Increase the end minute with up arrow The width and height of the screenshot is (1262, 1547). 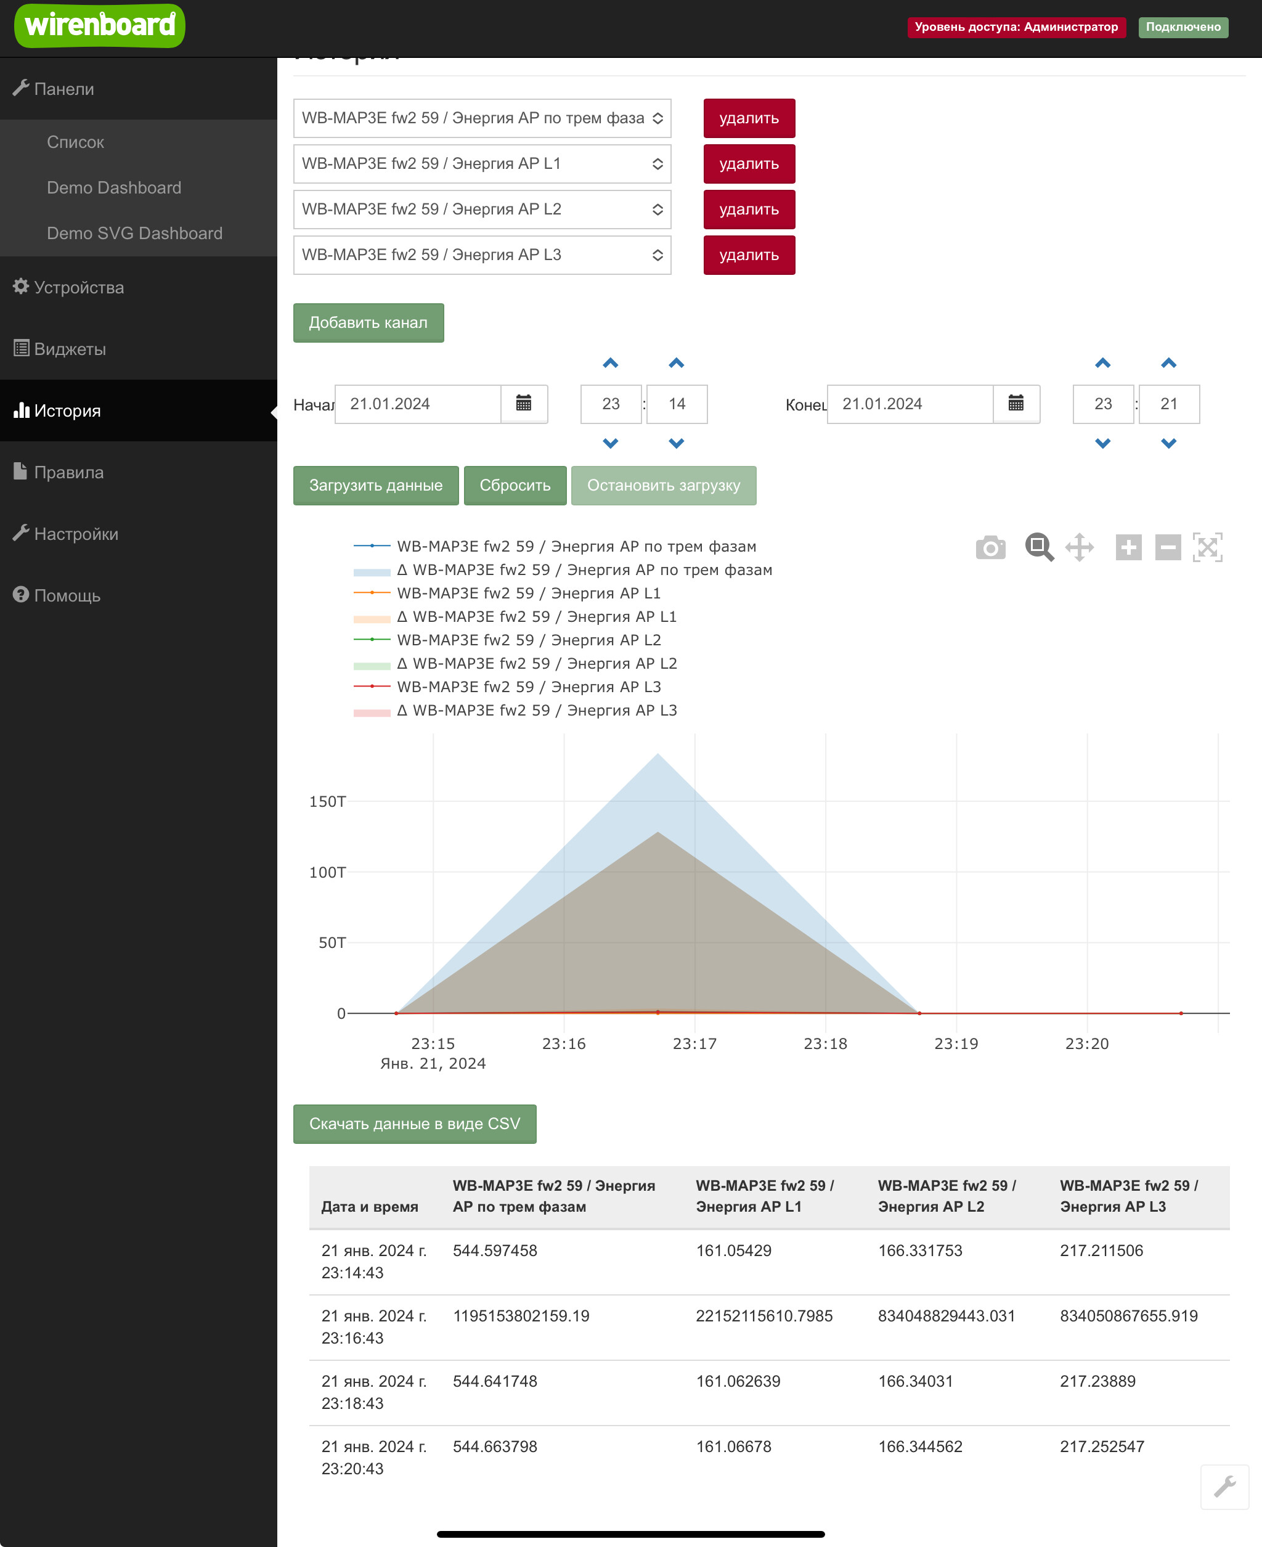click(x=1168, y=363)
